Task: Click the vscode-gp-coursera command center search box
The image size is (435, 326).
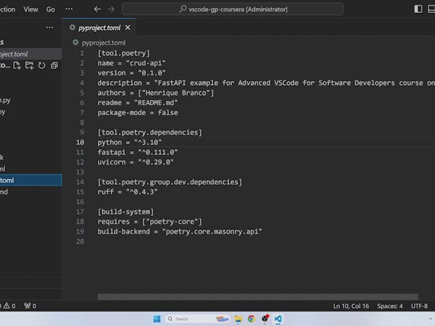Action: [x=233, y=9]
